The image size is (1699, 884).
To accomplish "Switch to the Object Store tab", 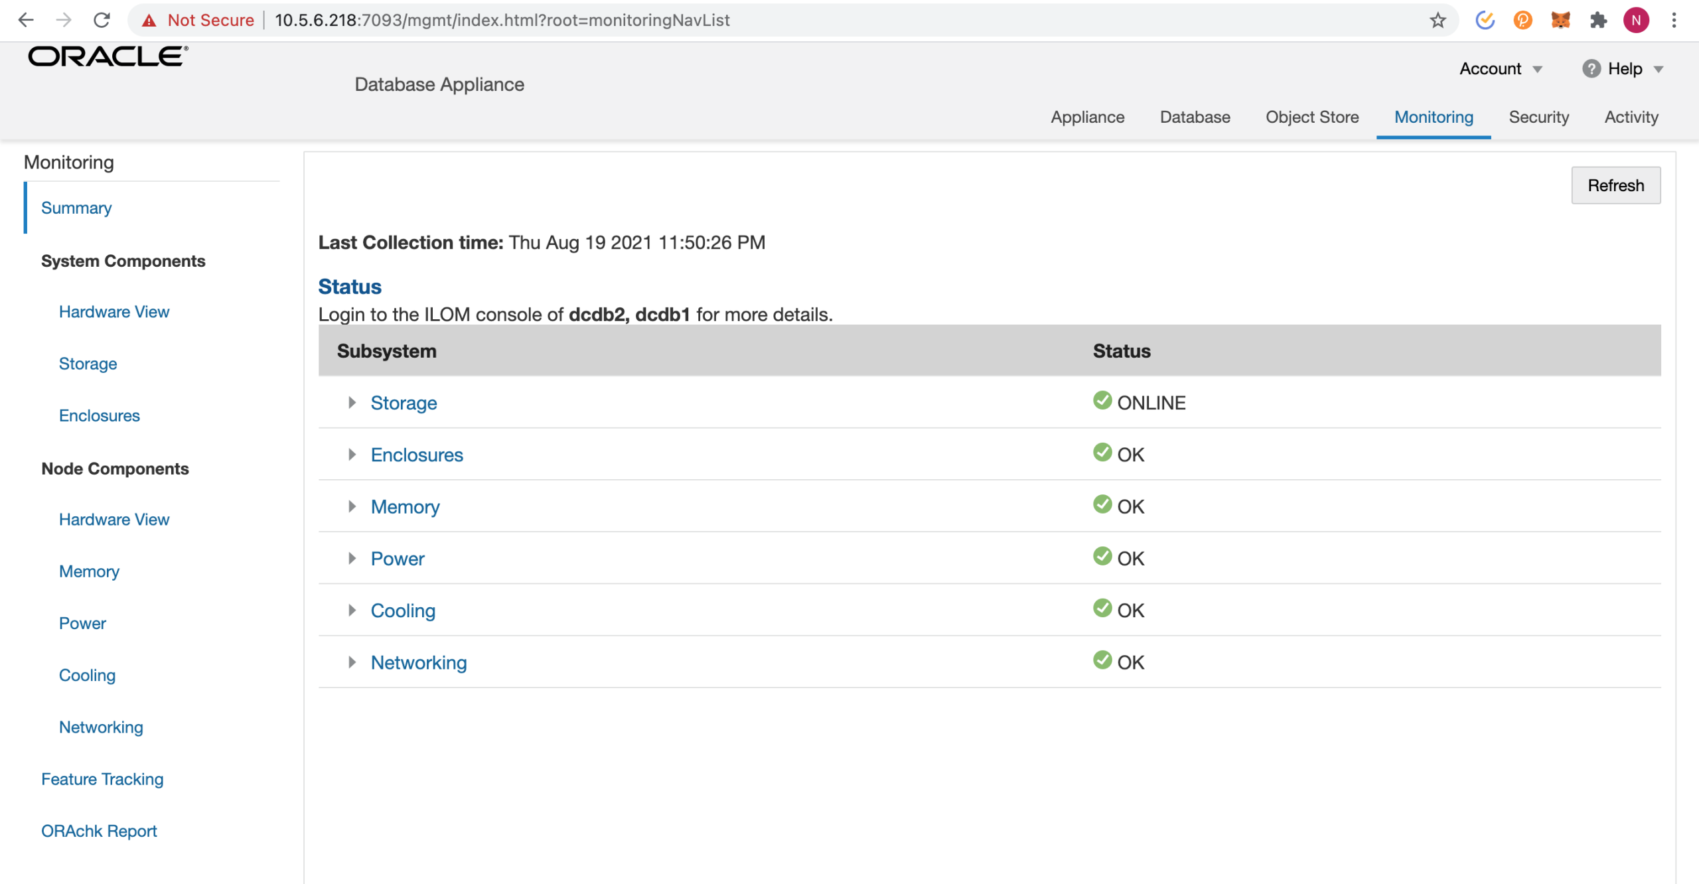I will (x=1312, y=117).
